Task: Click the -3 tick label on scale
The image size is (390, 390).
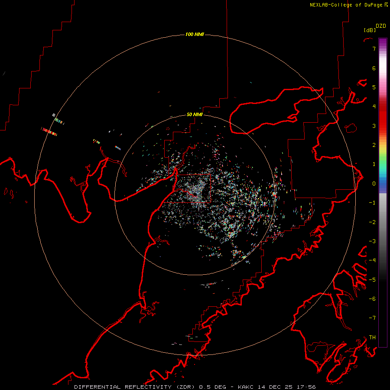Action: click(x=372, y=241)
